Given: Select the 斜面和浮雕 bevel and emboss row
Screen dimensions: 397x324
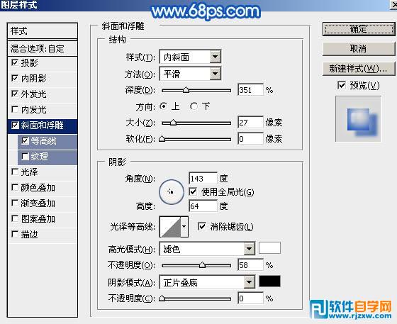Looking at the screenshot, I should point(43,125).
